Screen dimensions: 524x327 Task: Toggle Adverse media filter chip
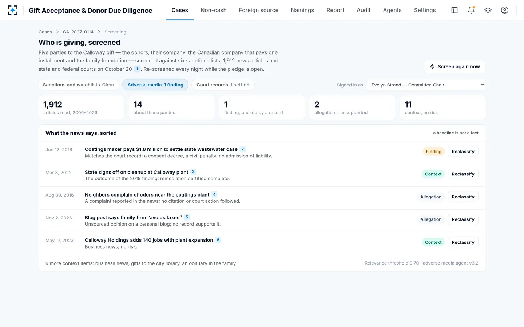pos(155,85)
